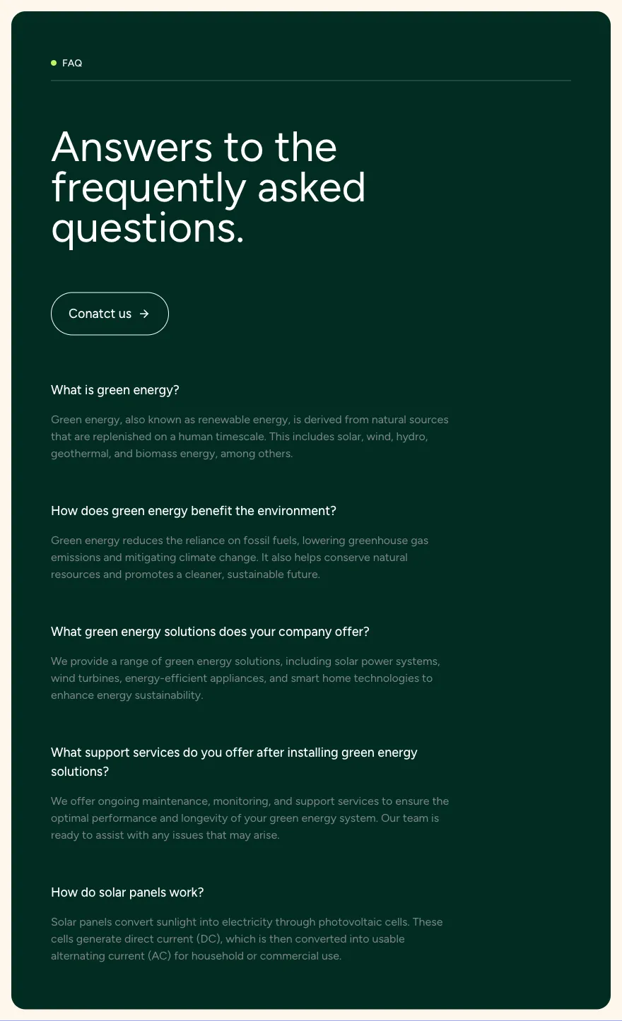Click "photovoltaic cells" in the solar answer
Viewport: 622px width, 1021px height.
click(363, 922)
